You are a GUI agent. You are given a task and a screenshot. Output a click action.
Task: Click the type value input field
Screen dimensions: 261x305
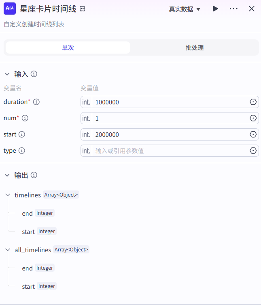click(x=170, y=151)
